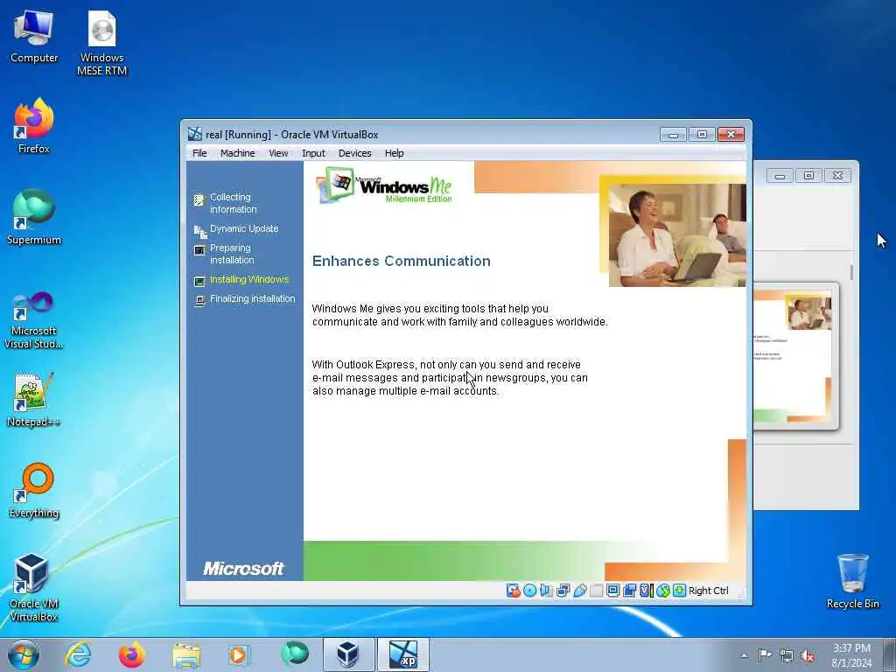Click the Finalizing installation step text
Screen dimensions: 896x672
[252, 299]
